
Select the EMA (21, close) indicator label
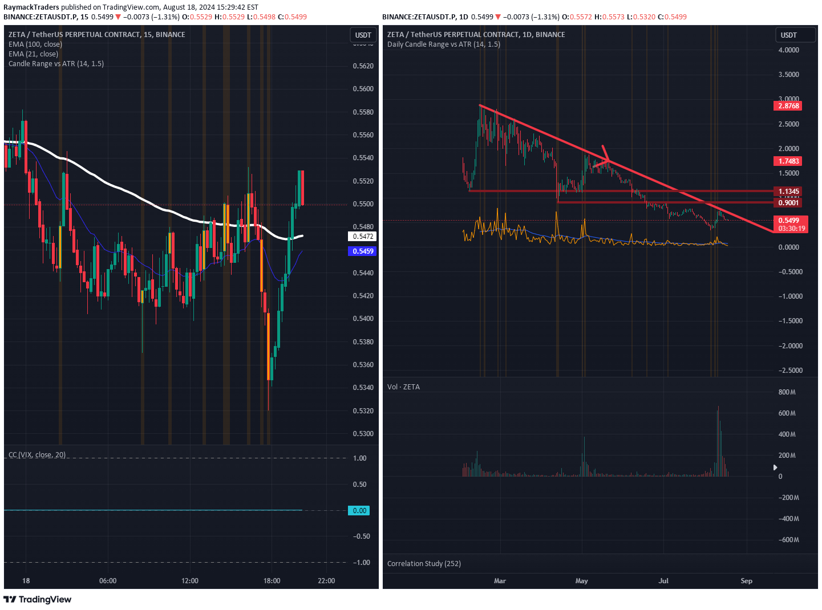pos(33,54)
